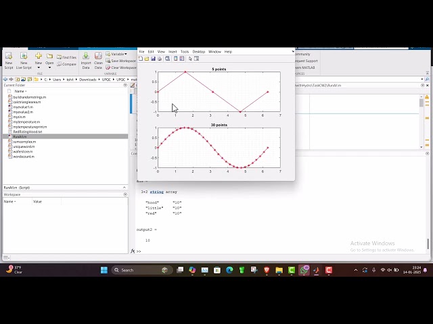433x324 pixels.
Task: Click Open File icon in figure toolbar
Action: pos(147,59)
